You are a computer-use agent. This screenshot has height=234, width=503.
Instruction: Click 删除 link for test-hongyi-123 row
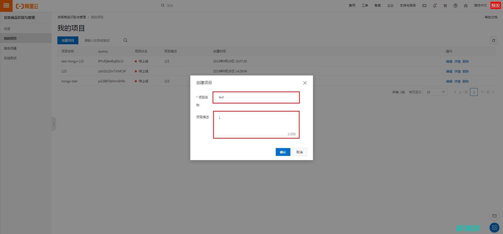pos(466,61)
